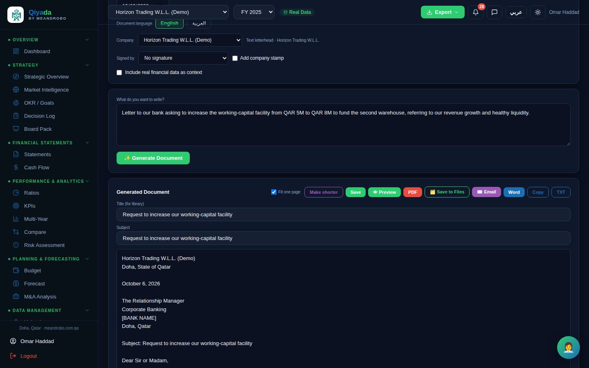Click the Risk Assessment shield icon
Viewport: 589px width, 368px height.
[x=16, y=245]
